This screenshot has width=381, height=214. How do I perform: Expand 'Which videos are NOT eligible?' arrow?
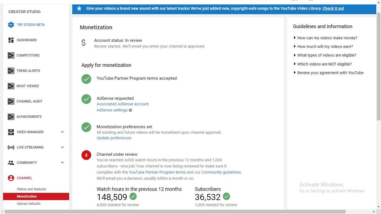coord(295,64)
